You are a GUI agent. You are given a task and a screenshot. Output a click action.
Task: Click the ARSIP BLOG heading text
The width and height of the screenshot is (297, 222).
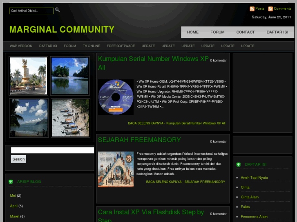click(29, 182)
